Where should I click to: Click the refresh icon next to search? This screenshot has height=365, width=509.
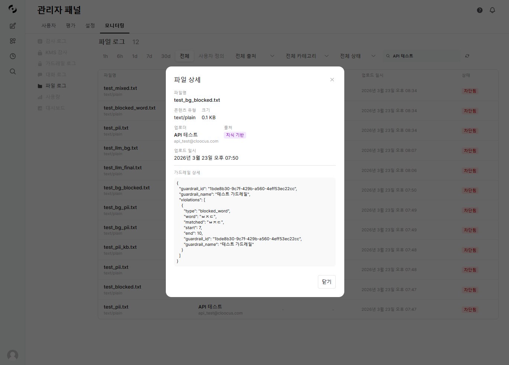click(x=467, y=56)
